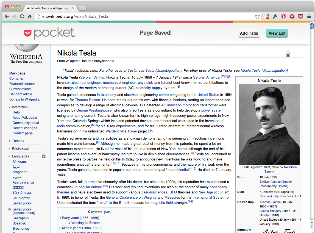Hide the Contents table via [hide]
Image resolution: width=315 pixels, height=233 pixels.
[x=108, y=212]
